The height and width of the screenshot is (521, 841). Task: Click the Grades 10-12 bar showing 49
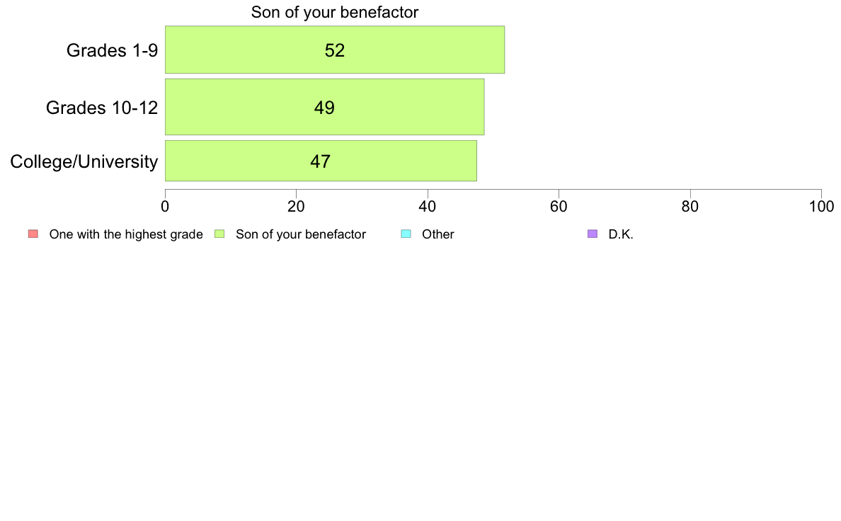pyautogui.click(x=324, y=107)
